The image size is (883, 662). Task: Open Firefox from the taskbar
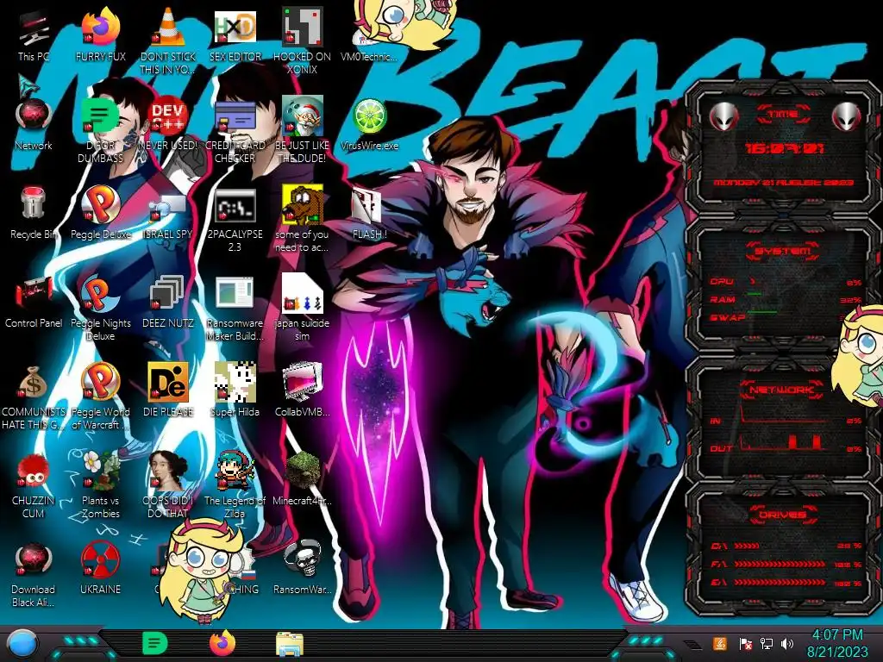[222, 643]
